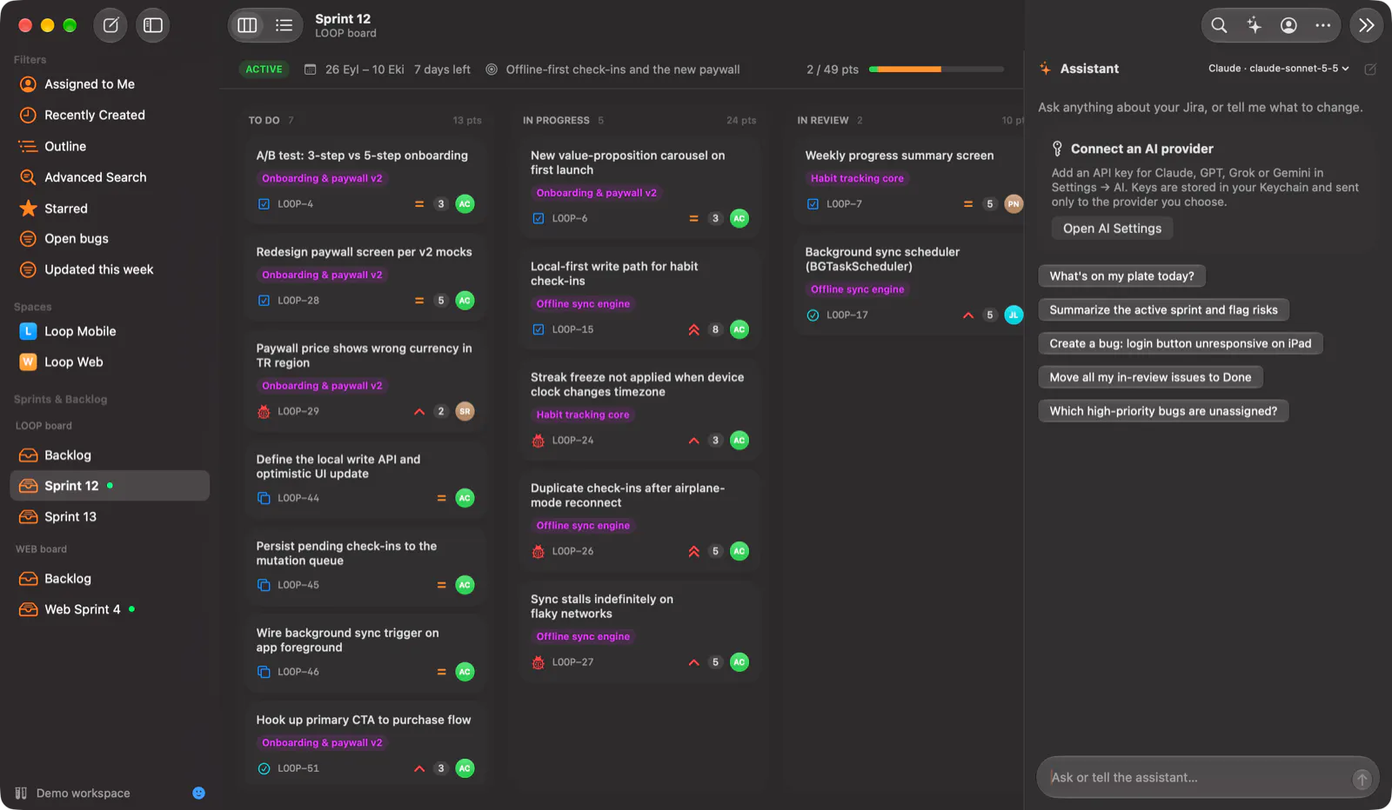Click the AC assignee avatar on LOOP-45
The height and width of the screenshot is (810, 1392).
pos(465,585)
